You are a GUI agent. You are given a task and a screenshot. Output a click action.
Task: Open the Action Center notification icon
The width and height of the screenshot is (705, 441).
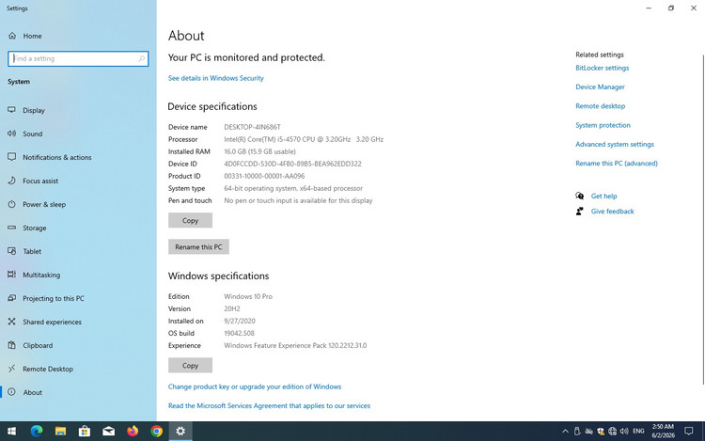(688, 431)
